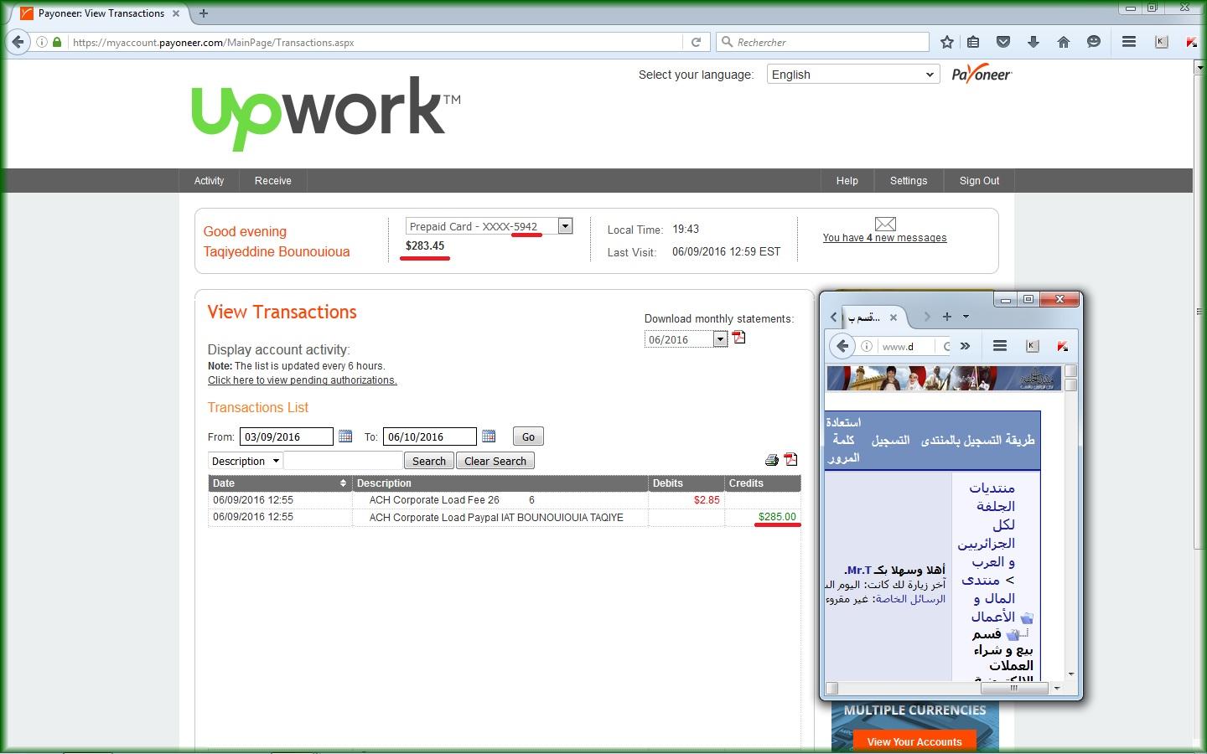
Task: Open Pocket icon in main toolbar
Action: coord(1002,42)
